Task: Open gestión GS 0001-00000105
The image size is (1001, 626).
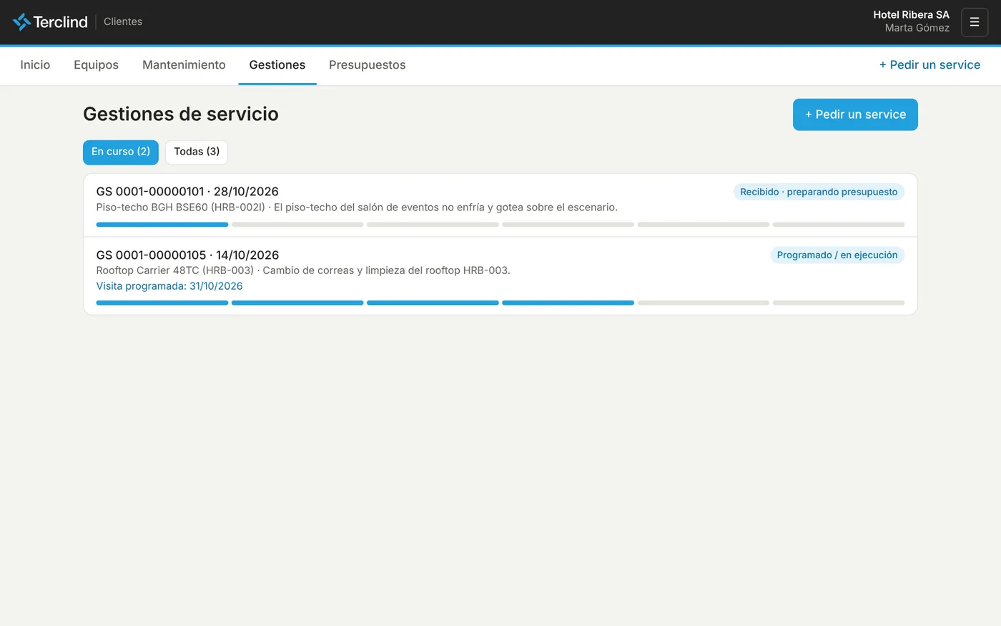Action: point(500,276)
